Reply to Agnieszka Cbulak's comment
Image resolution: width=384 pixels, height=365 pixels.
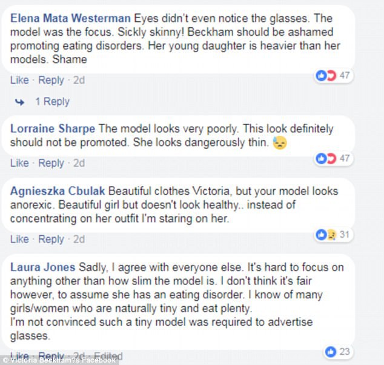click(51, 239)
